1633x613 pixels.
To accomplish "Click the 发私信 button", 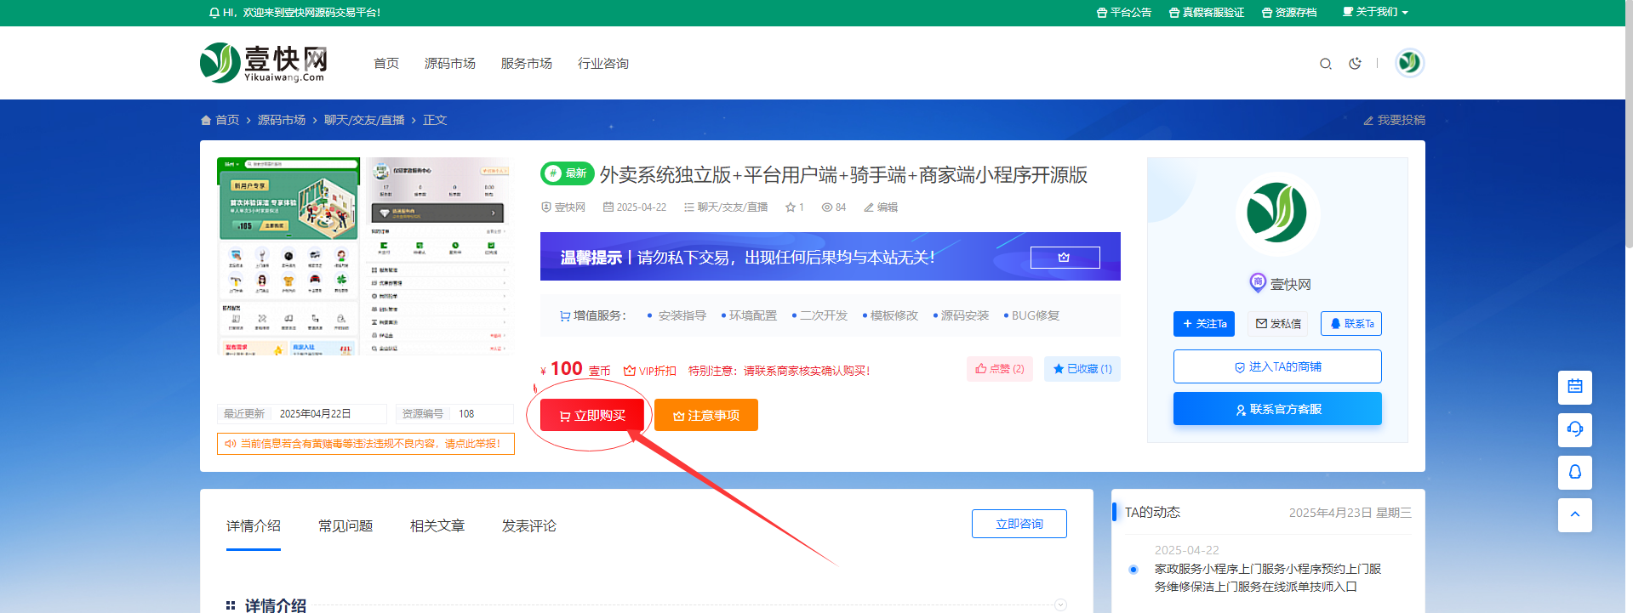I will pyautogui.click(x=1278, y=324).
